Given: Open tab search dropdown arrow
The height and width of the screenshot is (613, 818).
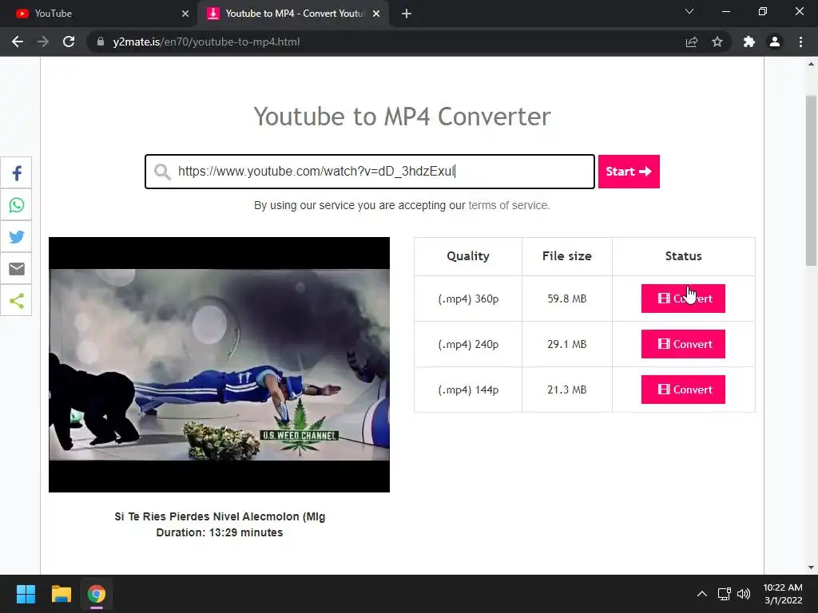Looking at the screenshot, I should pos(689,11).
